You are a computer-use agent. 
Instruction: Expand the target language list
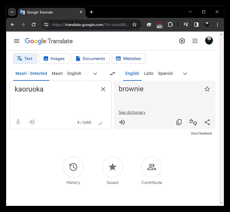click(x=185, y=74)
